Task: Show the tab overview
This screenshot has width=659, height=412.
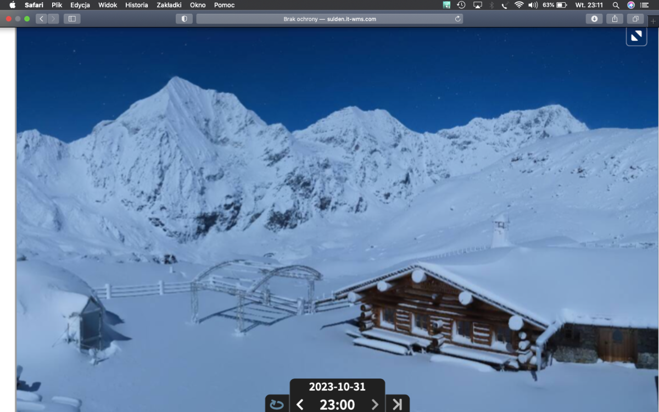Action: click(x=635, y=19)
